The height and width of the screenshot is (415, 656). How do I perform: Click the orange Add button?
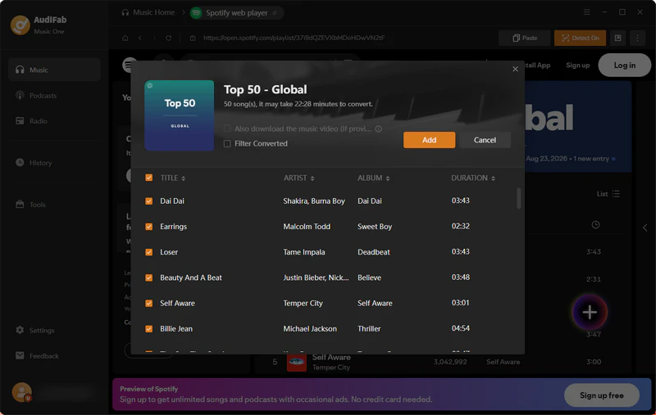tap(429, 140)
